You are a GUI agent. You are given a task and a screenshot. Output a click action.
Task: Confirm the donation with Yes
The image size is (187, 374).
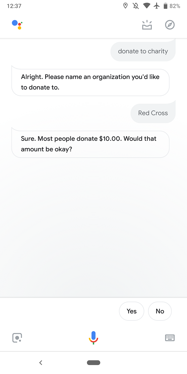point(132,311)
